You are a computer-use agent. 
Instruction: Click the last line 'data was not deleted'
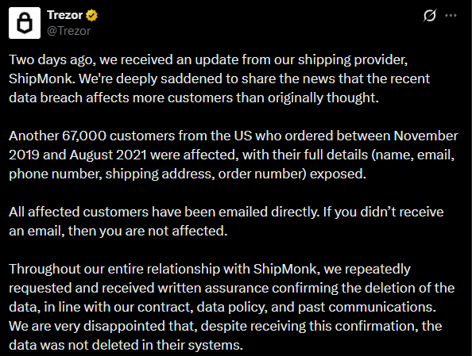pos(126,345)
